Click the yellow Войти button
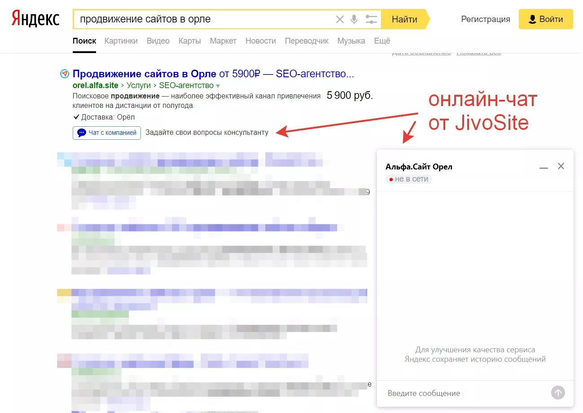Image resolution: width=583 pixels, height=413 pixels. (x=546, y=19)
